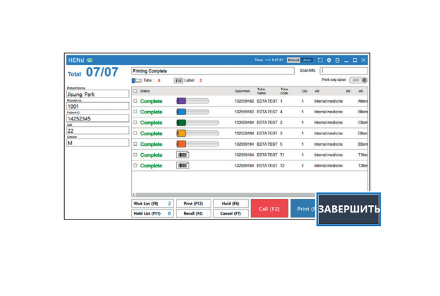Image resolution: width=440 pixels, height=296 pixels.
Task: Click the blue tube icon in tube code 4 row
Action: point(192,112)
